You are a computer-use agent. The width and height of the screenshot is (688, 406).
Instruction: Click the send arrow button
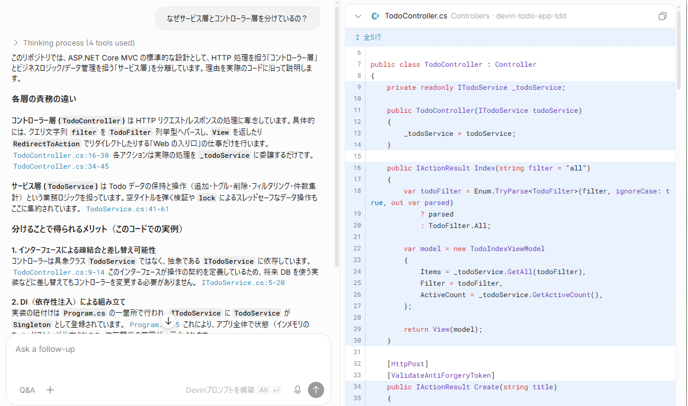pyautogui.click(x=316, y=390)
